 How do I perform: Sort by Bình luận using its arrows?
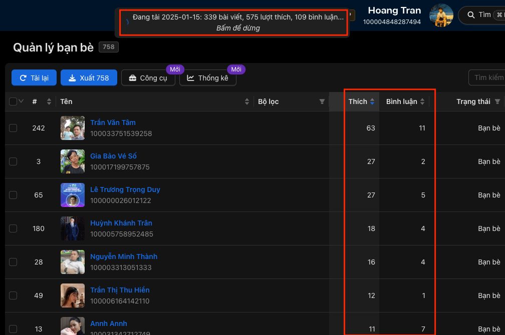[x=422, y=101]
